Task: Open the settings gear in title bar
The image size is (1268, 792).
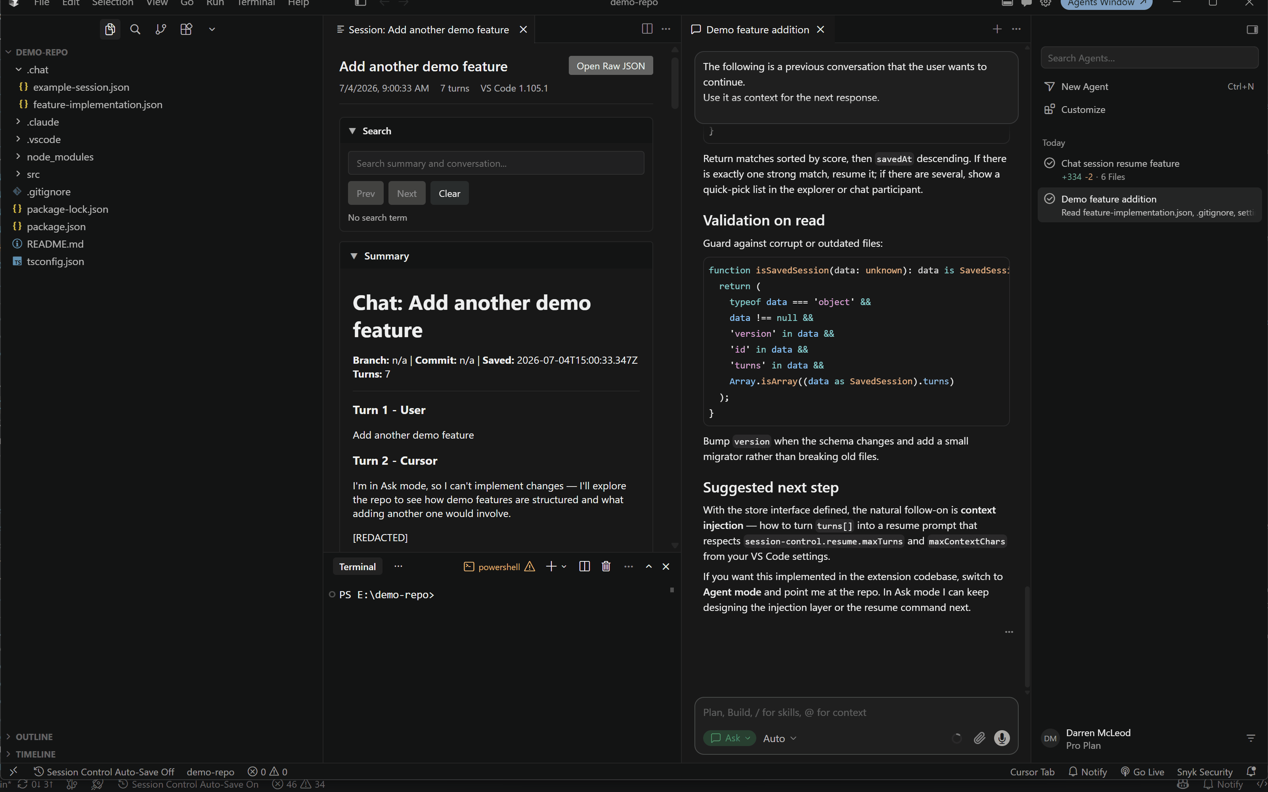Action: coord(1045,3)
